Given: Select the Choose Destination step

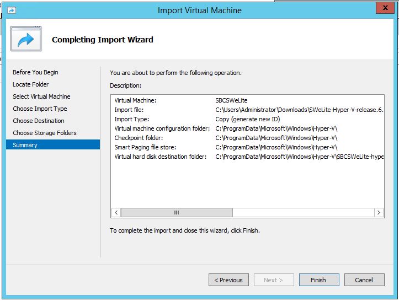Looking at the screenshot, I should pyautogui.click(x=39, y=121).
